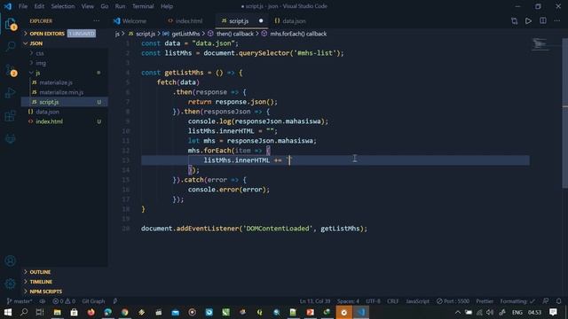Open the Help menu

(x=167, y=6)
